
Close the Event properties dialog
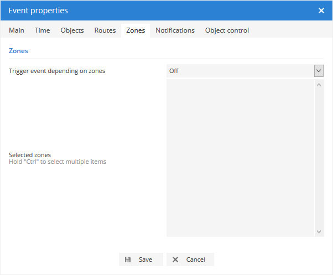click(x=321, y=11)
